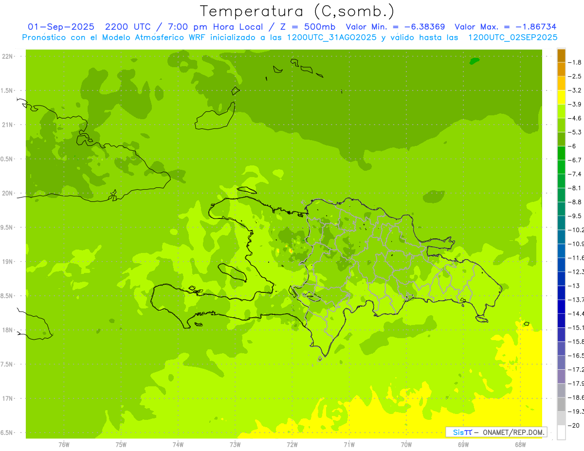
Task: Click the small dark green patch near 22N 69W
Action: tap(474, 61)
